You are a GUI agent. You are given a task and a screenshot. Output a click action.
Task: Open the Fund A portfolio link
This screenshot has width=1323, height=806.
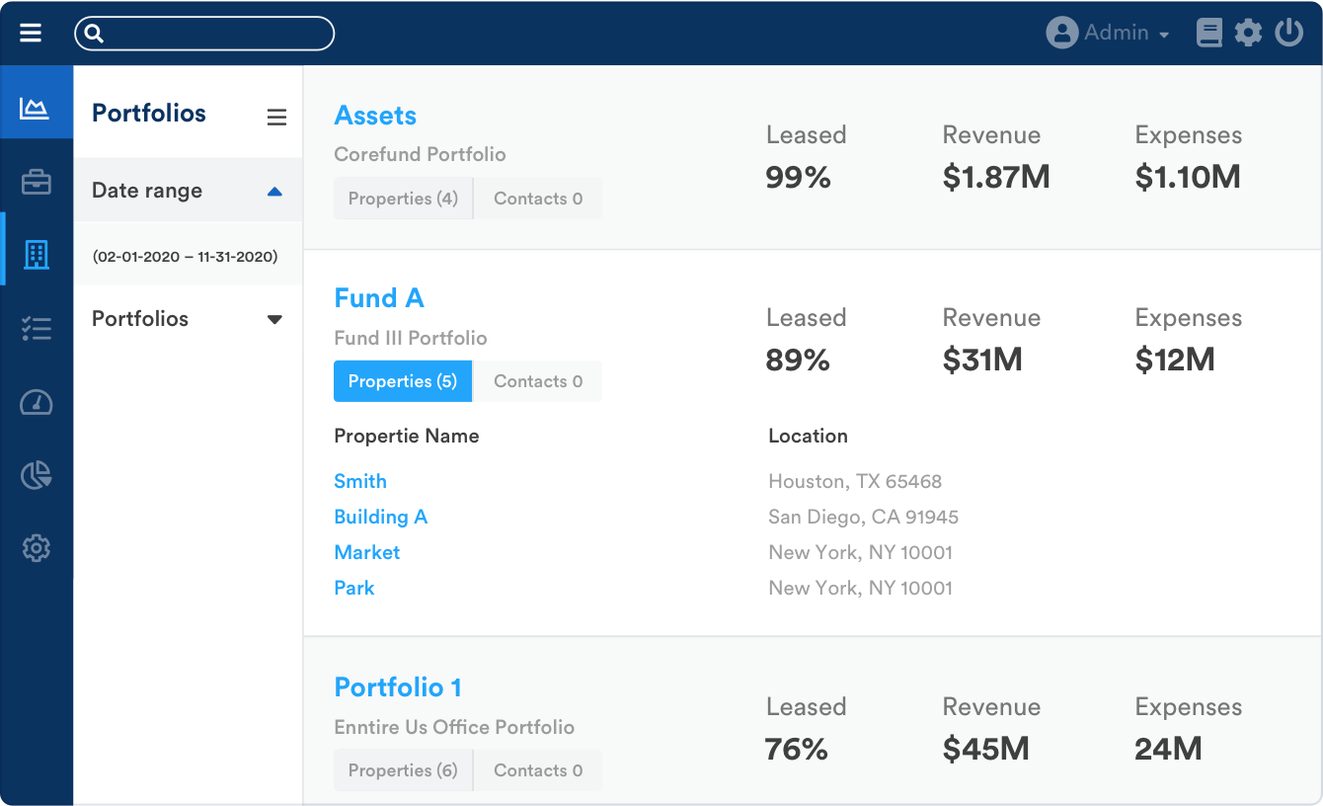point(379,297)
